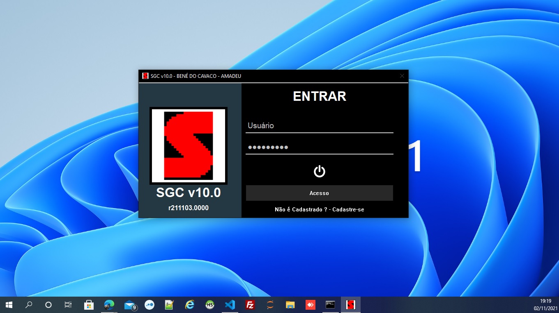Image resolution: width=559 pixels, height=313 pixels.
Task: Click the Cadastre-se registration link
Action: (x=348, y=209)
